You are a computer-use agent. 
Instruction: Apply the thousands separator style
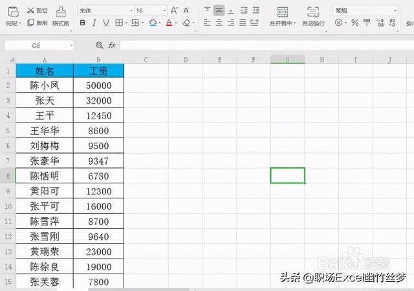[x=367, y=23]
